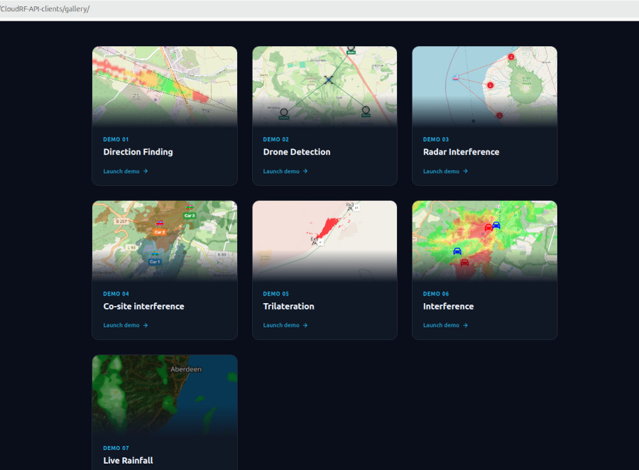Image resolution: width=639 pixels, height=470 pixels.
Task: Open the Drone Detection map thumbnail
Action: [x=324, y=87]
